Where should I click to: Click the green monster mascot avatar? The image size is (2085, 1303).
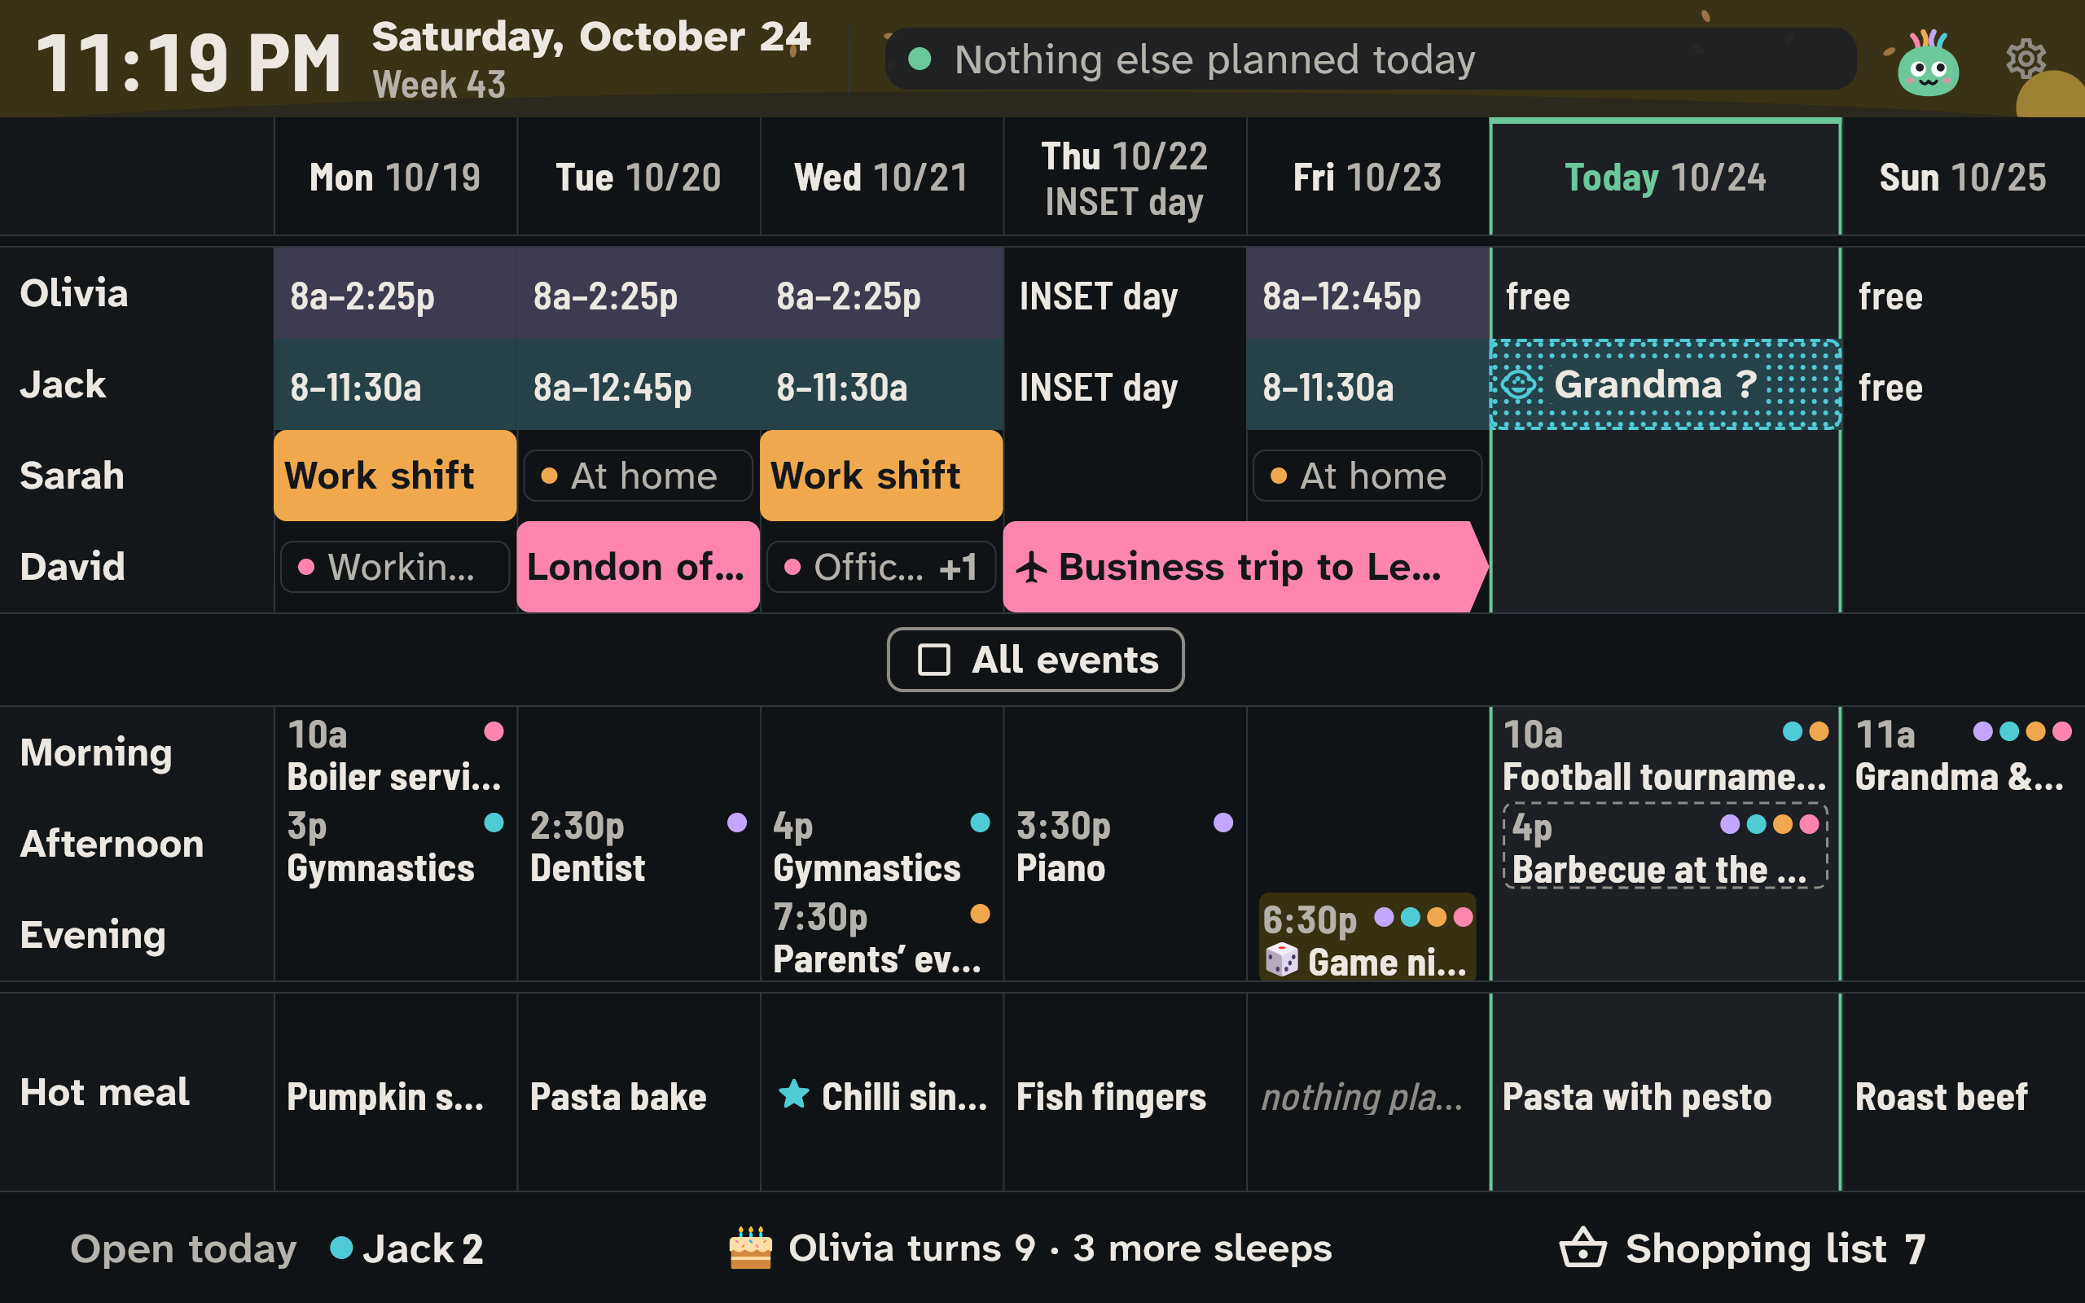1927,63
